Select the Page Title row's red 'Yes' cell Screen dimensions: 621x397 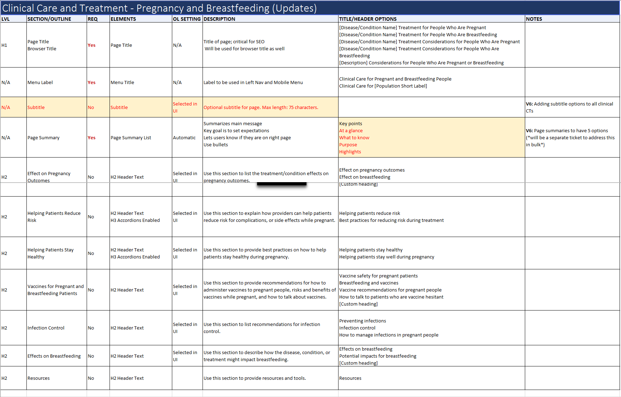click(98, 45)
